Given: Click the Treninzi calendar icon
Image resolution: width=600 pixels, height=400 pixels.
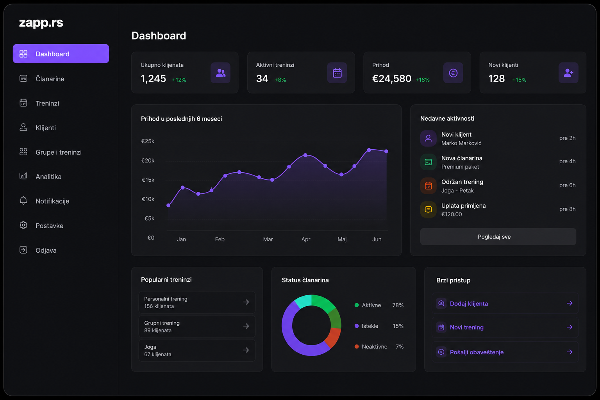Looking at the screenshot, I should 23,103.
